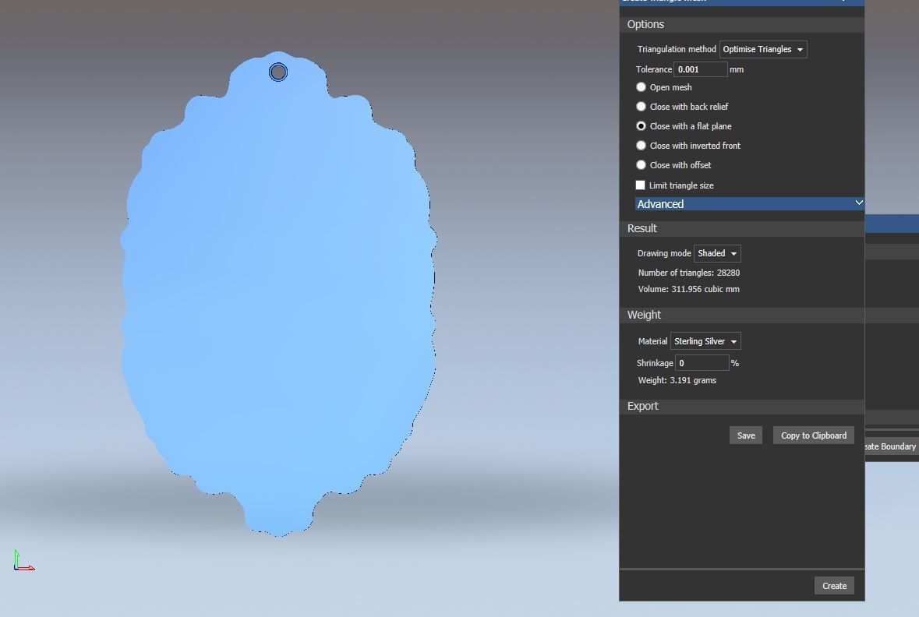This screenshot has height=617, width=919.
Task: Click the Export section header
Action: (741, 406)
